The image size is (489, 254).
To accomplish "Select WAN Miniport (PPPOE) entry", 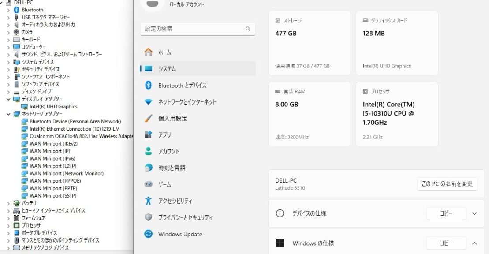I will click(x=51, y=181).
